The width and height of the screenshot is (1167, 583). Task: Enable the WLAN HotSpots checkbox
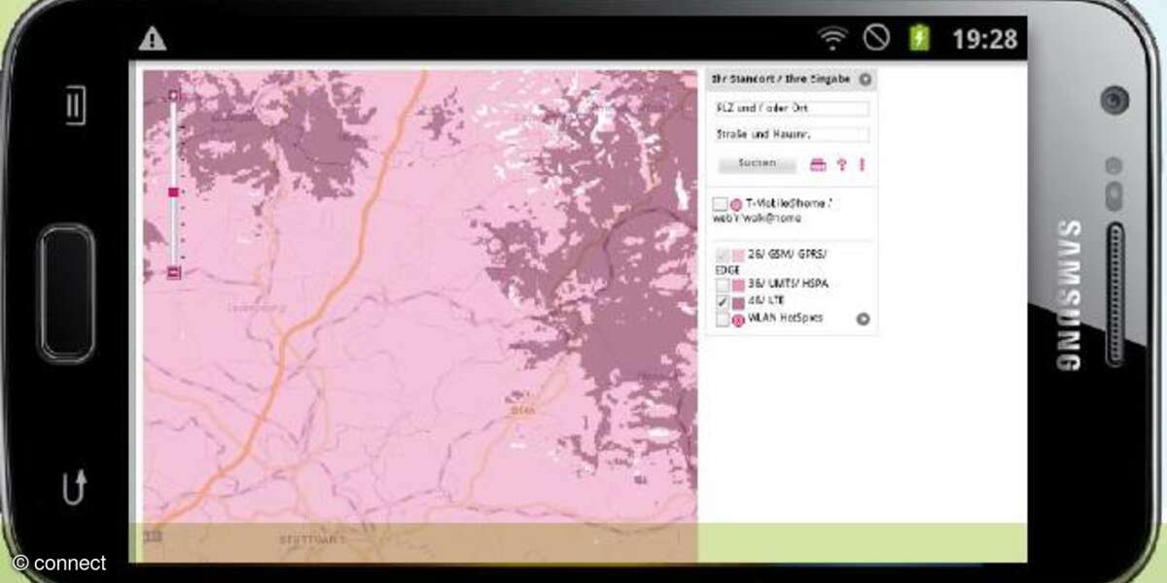[723, 319]
